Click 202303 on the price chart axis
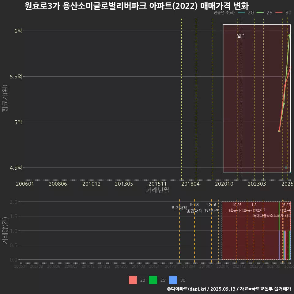 [257, 184]
